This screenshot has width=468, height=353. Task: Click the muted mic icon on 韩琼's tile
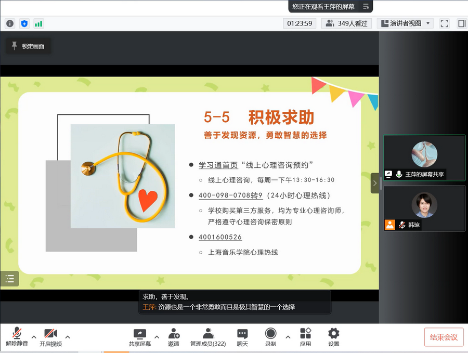point(402,225)
